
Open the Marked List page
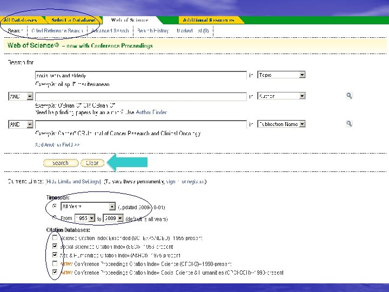coord(193,31)
